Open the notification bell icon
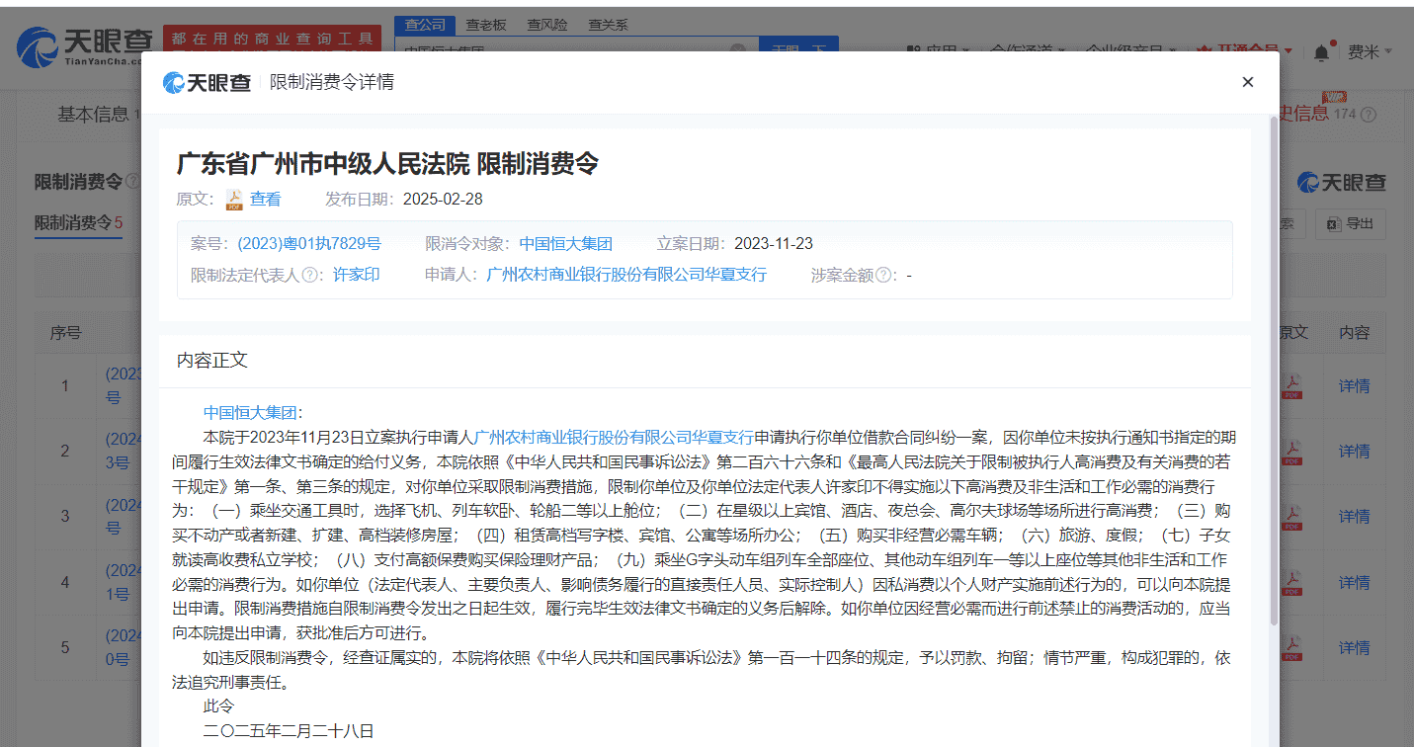Screen dimensions: 1414x747 click(1319, 49)
